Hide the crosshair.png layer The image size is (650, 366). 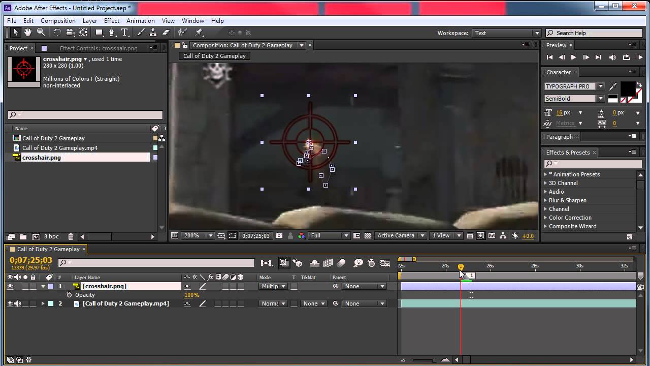10,286
